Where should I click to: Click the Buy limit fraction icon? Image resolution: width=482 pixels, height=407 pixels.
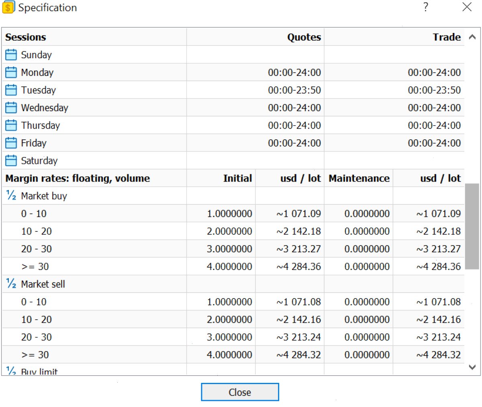click(x=11, y=370)
